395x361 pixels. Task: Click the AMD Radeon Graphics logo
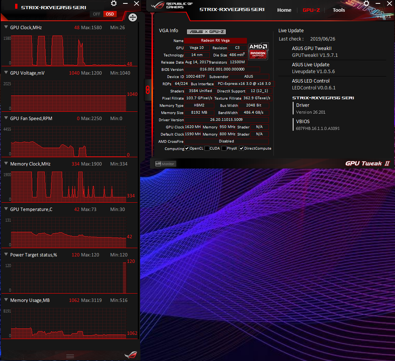coord(258,51)
